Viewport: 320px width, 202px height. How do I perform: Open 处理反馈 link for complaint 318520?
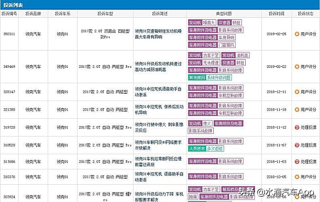click(308, 145)
